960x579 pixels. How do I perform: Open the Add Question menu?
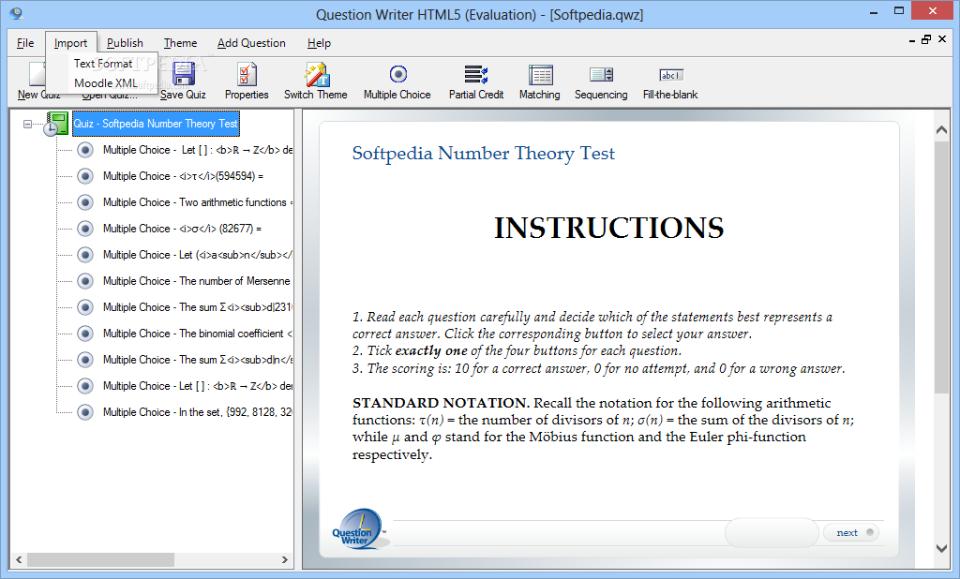[x=251, y=43]
